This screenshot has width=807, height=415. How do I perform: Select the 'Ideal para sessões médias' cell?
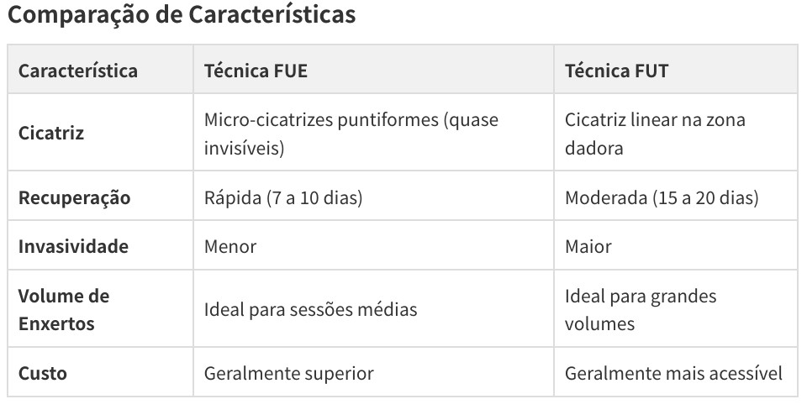[x=310, y=309]
